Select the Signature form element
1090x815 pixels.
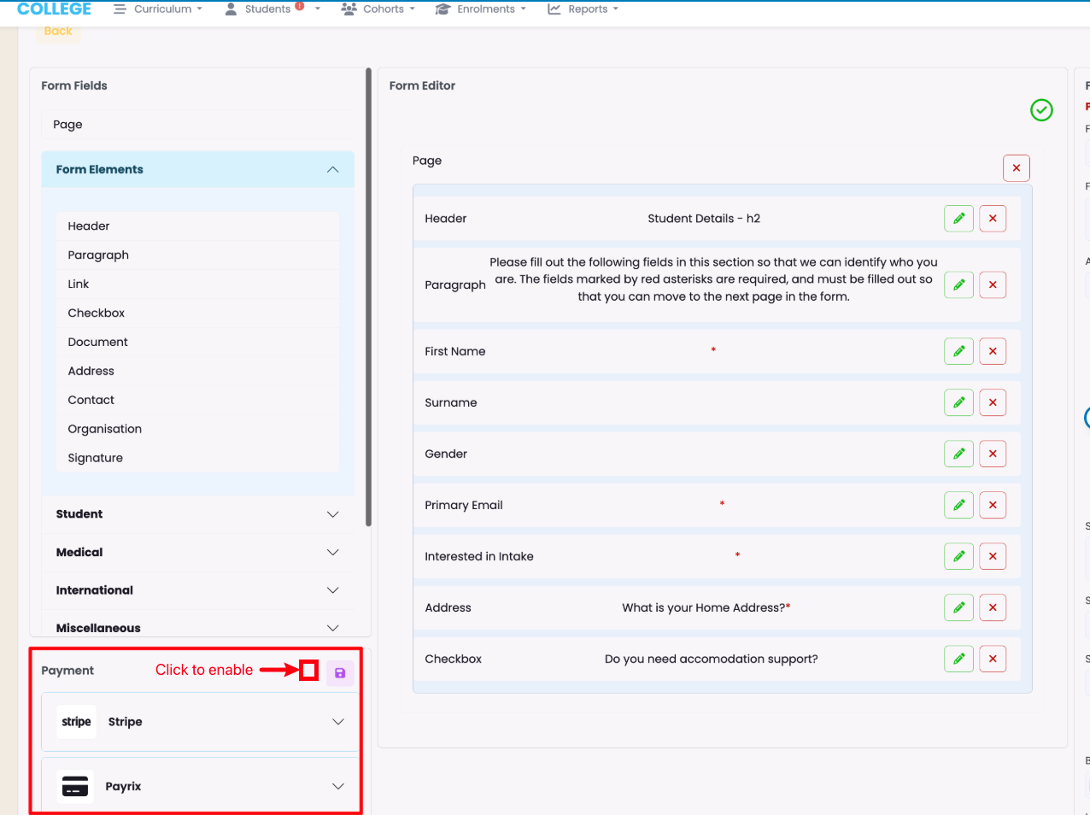96,458
